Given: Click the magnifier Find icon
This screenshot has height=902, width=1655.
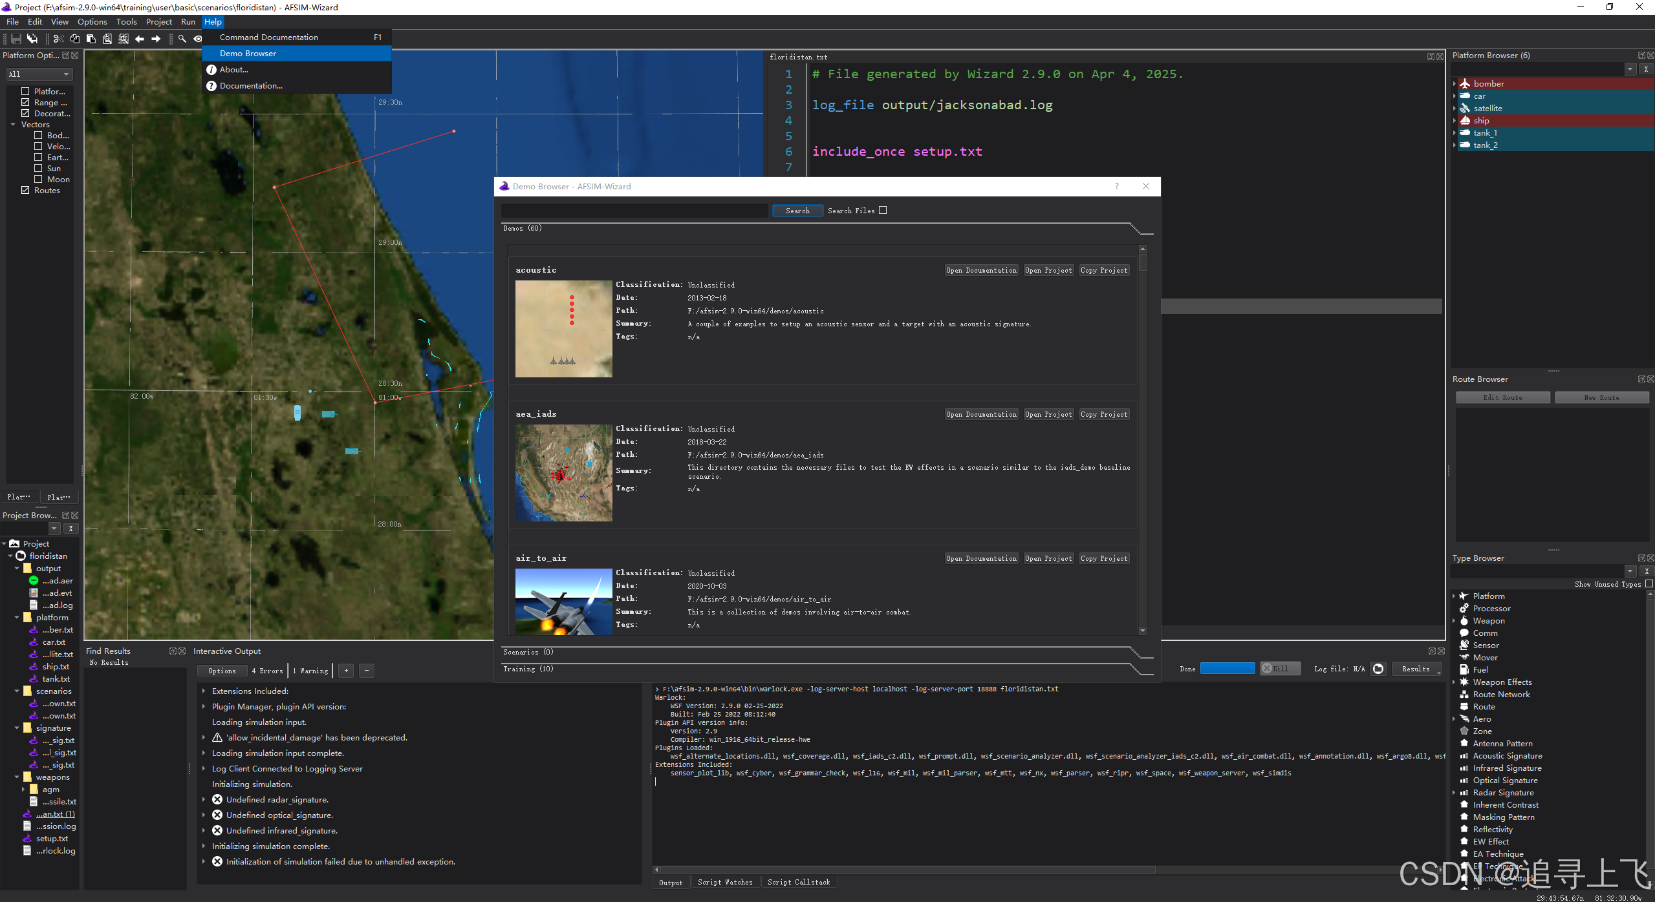Looking at the screenshot, I should pos(182,39).
